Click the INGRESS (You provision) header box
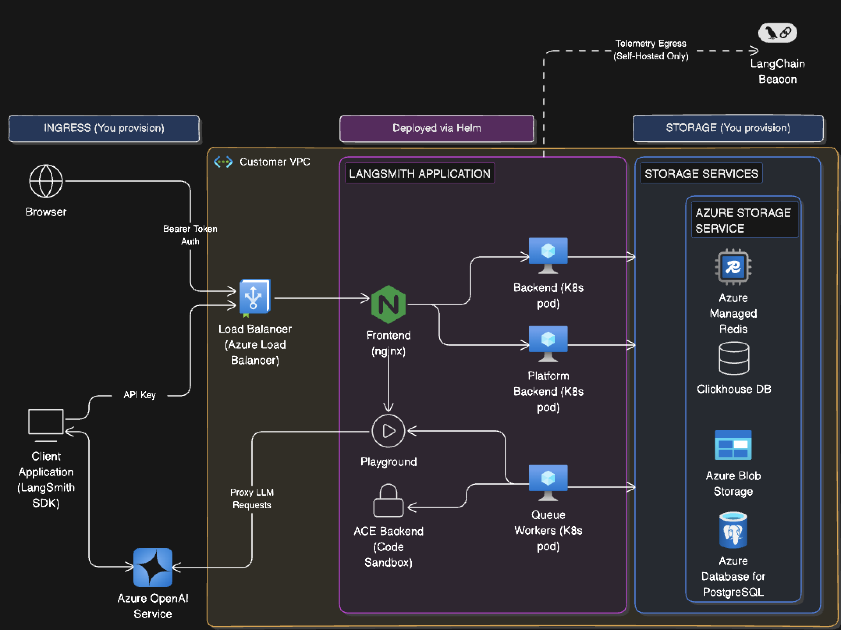 click(x=104, y=128)
